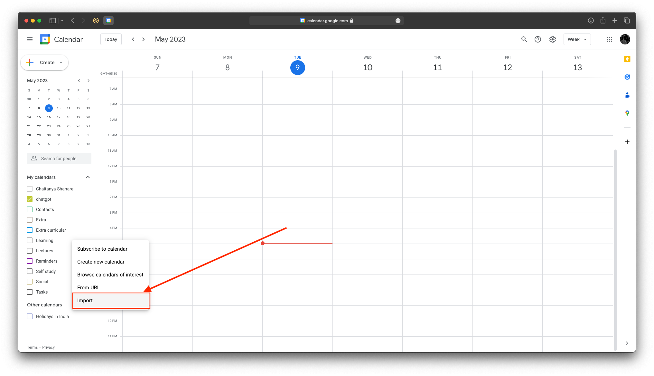The height and width of the screenshot is (376, 654).
Task: Collapse My calendars section
Action: pos(88,177)
